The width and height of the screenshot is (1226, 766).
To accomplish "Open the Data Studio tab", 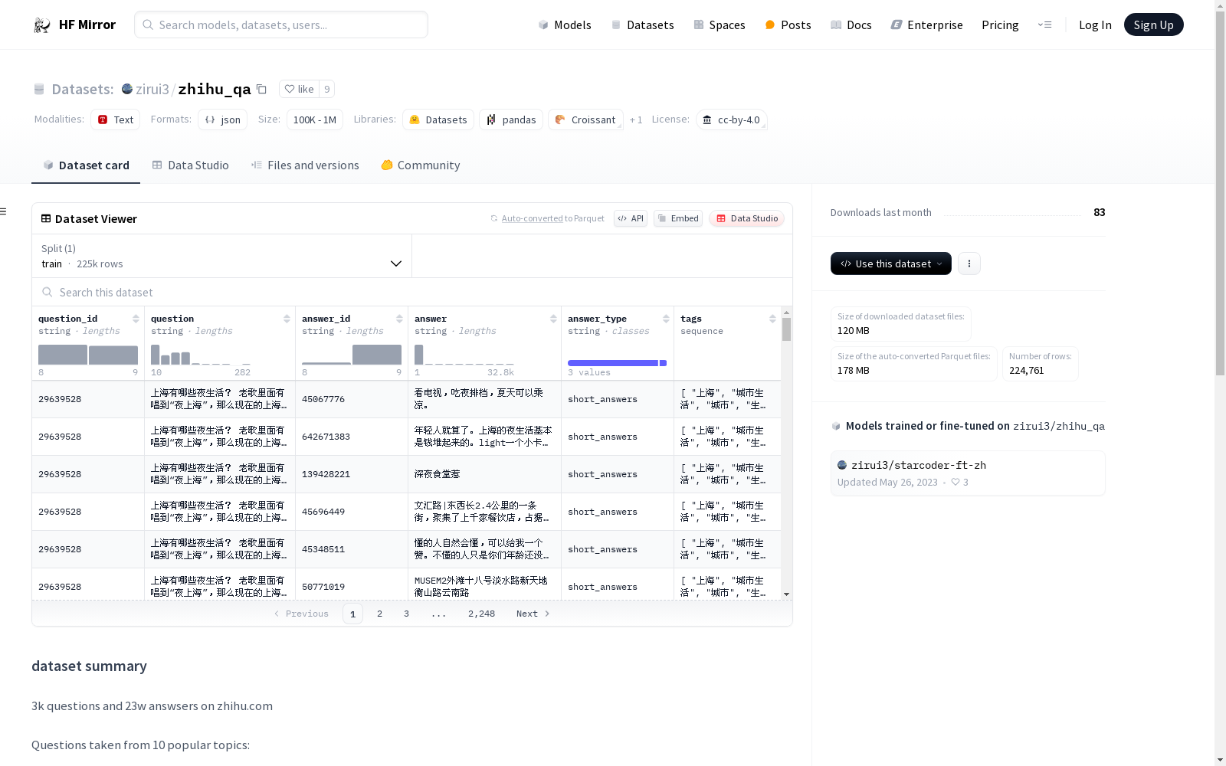I will click(x=190, y=165).
